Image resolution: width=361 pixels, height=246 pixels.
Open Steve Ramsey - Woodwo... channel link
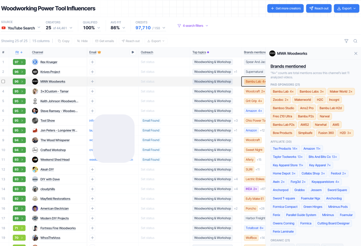click(59, 111)
